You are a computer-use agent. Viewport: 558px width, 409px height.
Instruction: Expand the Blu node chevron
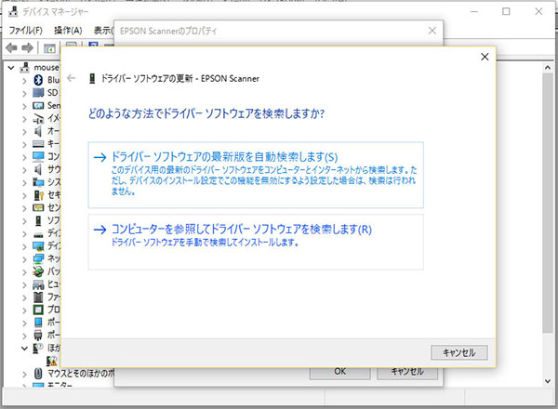tap(24, 81)
